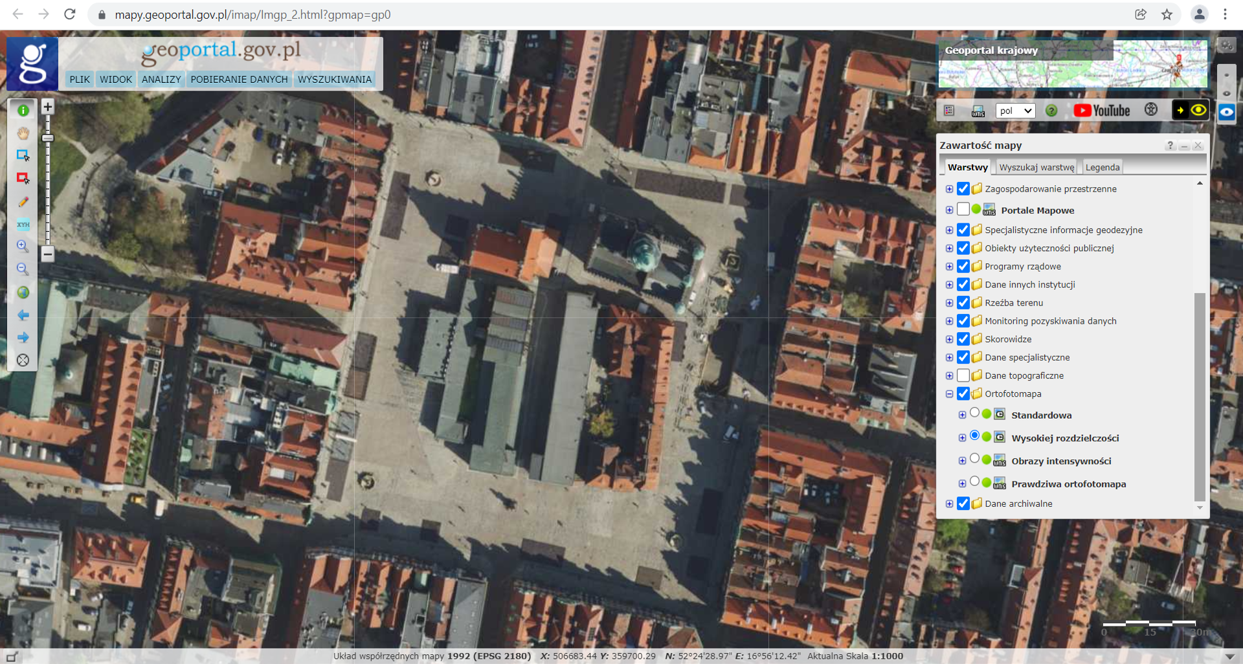
Task: Expand the Skorowidze layer group
Action: (949, 339)
